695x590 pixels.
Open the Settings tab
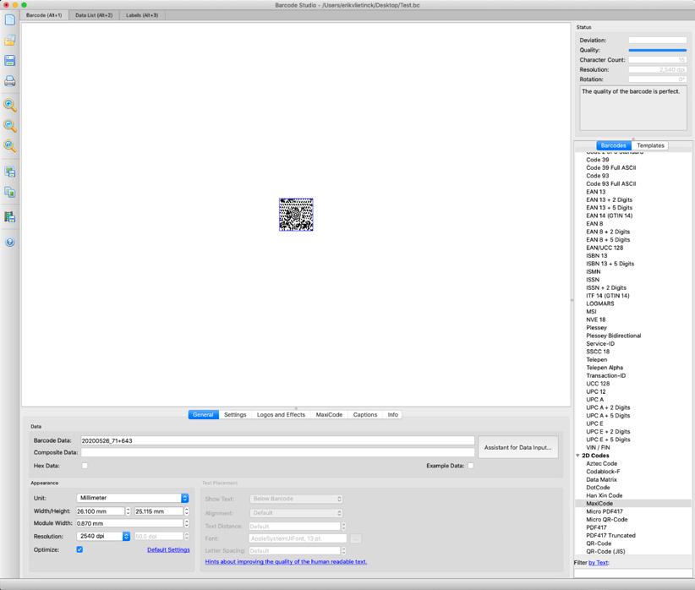click(235, 415)
